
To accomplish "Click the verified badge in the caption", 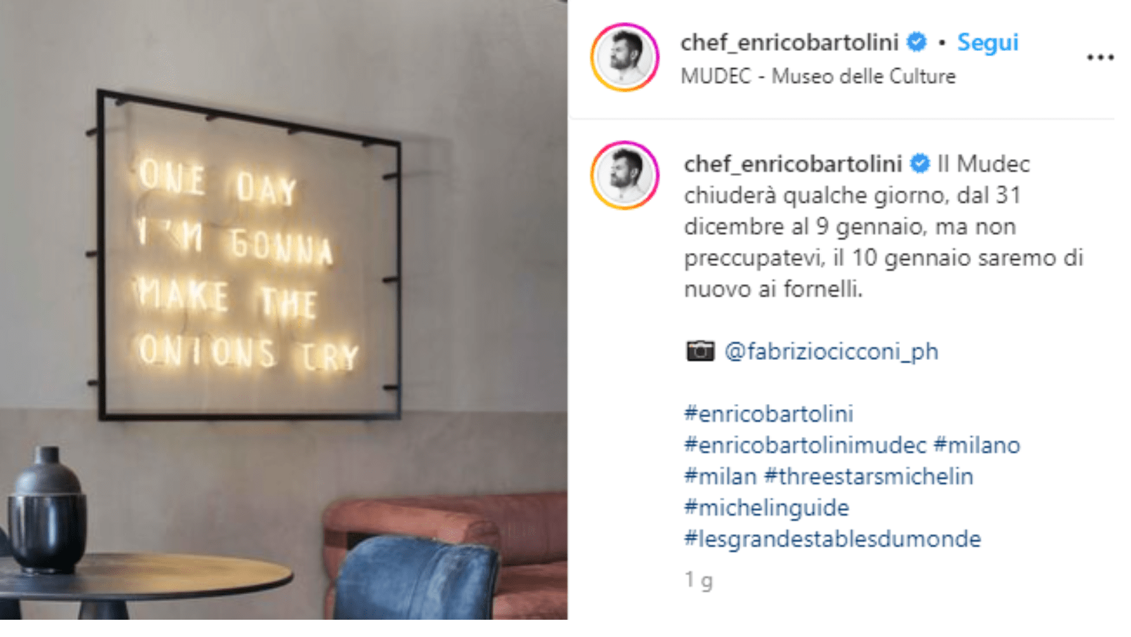I will [920, 163].
